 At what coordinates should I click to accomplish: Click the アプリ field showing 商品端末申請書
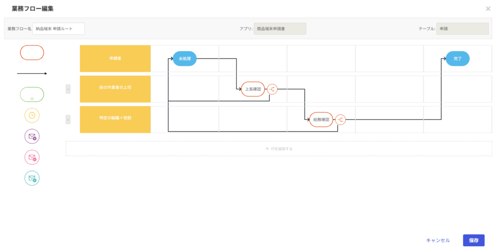click(x=279, y=29)
